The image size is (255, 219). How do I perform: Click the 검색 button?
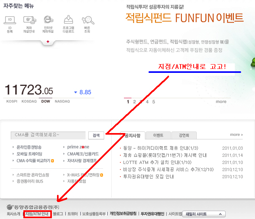coord(96,135)
